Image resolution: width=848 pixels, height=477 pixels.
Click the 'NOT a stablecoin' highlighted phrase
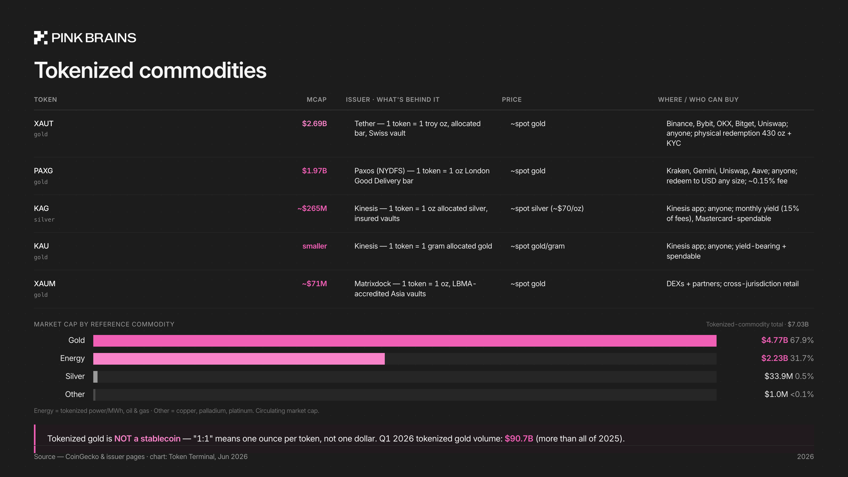click(x=147, y=439)
